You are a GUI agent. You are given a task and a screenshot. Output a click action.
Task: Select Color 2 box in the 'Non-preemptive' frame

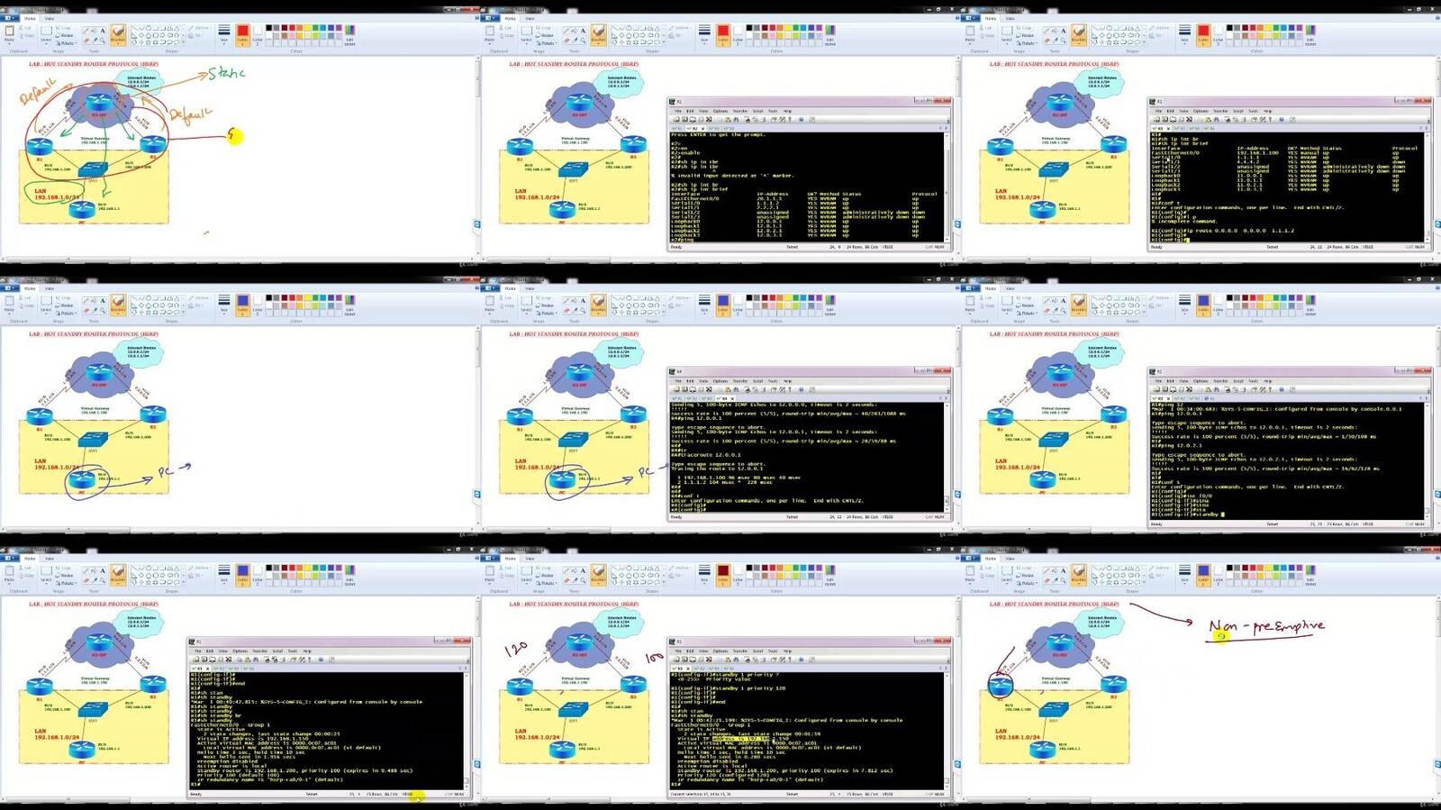point(1219,574)
